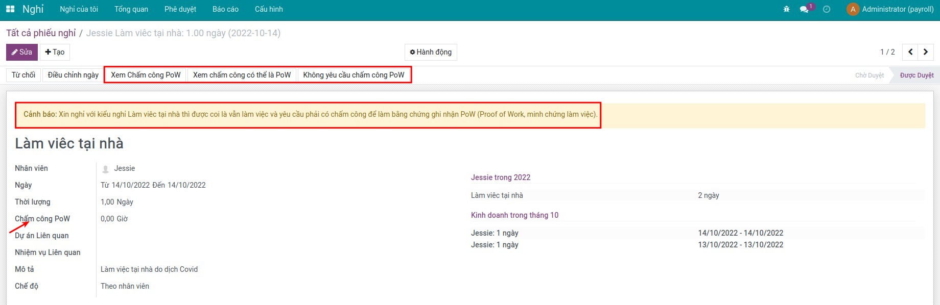This screenshot has width=940, height=305.
Task: Click the Sửa edit button
Action: point(22,52)
